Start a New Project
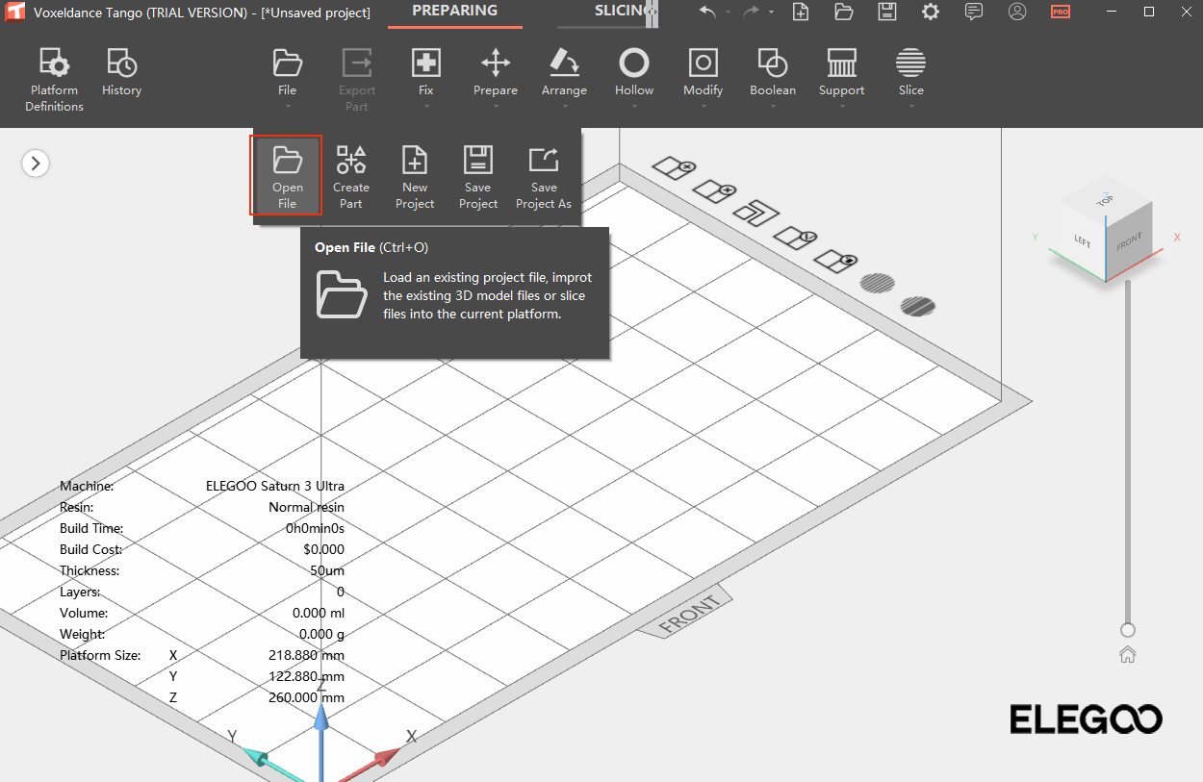This screenshot has height=782, width=1203. (x=415, y=176)
